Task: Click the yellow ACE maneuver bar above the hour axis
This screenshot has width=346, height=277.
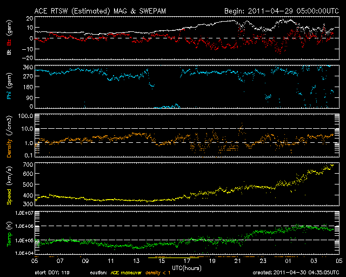Action: pos(174,258)
